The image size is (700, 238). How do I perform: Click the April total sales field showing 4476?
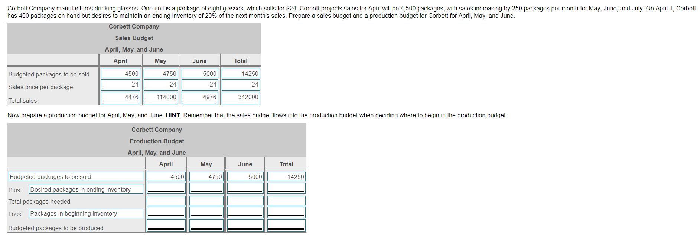click(120, 98)
